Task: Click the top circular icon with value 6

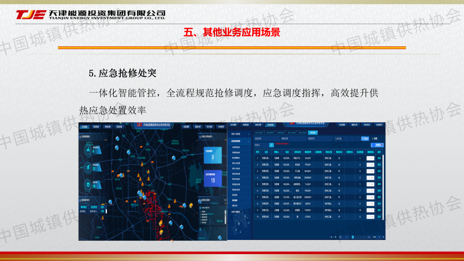Action: coord(88,149)
